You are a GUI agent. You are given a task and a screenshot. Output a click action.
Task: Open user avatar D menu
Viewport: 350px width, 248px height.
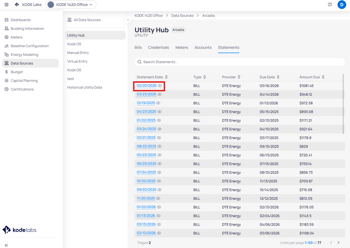click(342, 5)
